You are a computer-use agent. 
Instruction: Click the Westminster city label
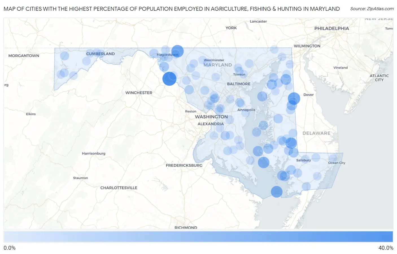(x=214, y=60)
